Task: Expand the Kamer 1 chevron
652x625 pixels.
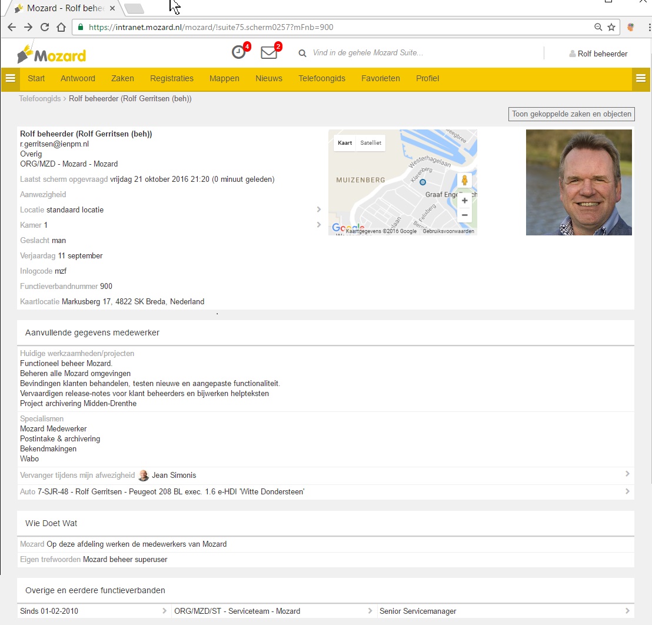Action: point(318,225)
